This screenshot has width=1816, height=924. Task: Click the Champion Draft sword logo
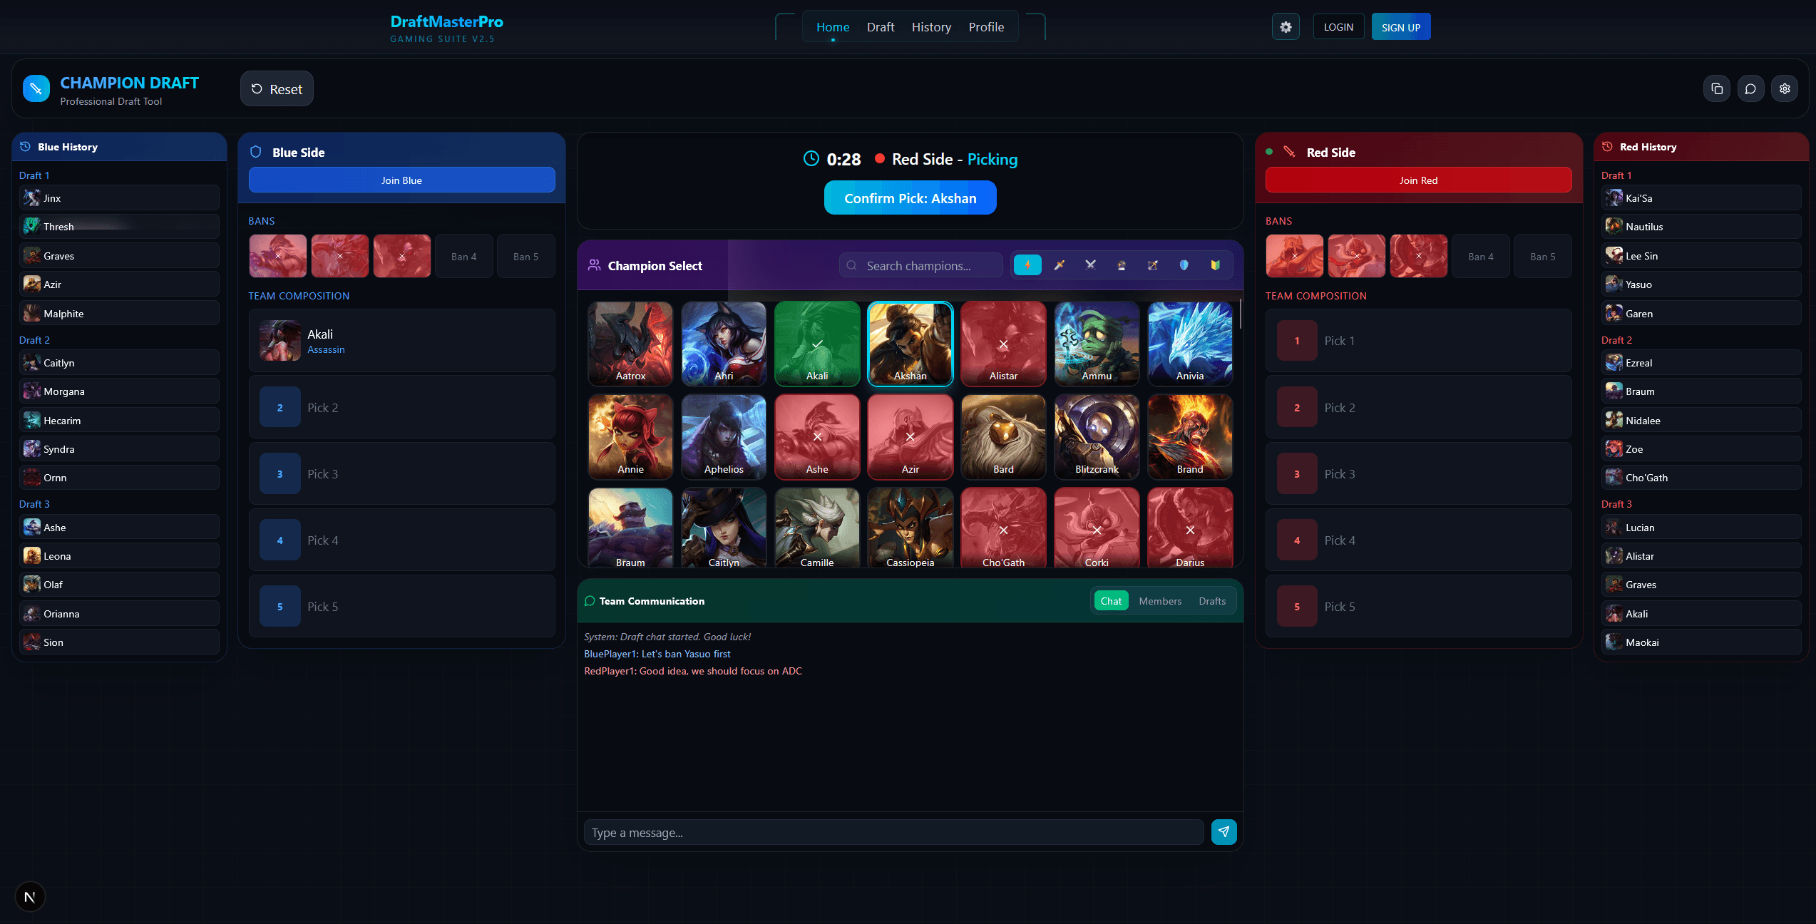tap(36, 88)
